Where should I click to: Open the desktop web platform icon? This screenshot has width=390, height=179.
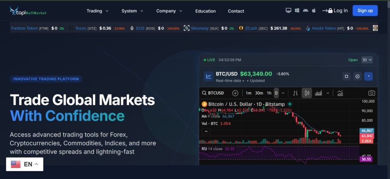288,10
